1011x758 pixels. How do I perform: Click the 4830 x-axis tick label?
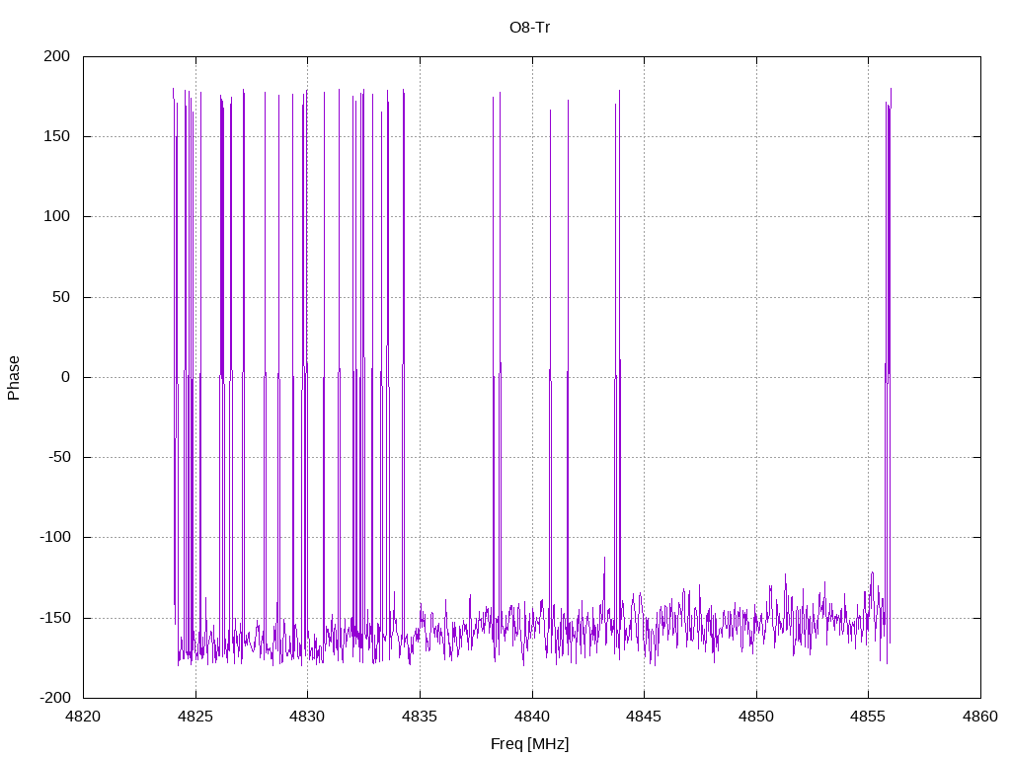click(308, 717)
